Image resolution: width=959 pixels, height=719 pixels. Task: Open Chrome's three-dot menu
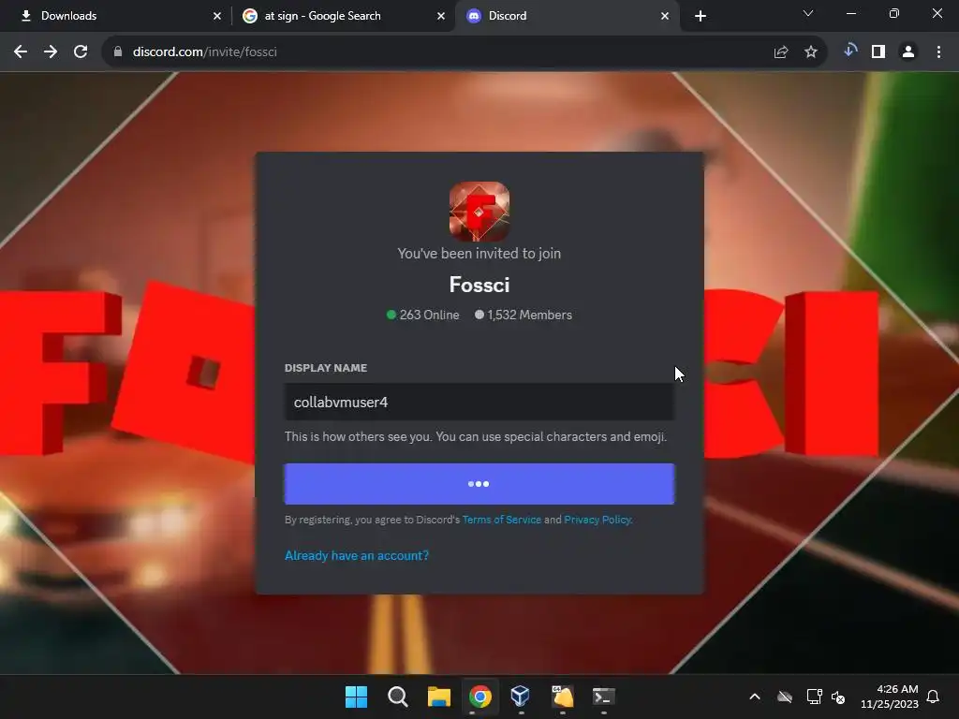tap(938, 52)
